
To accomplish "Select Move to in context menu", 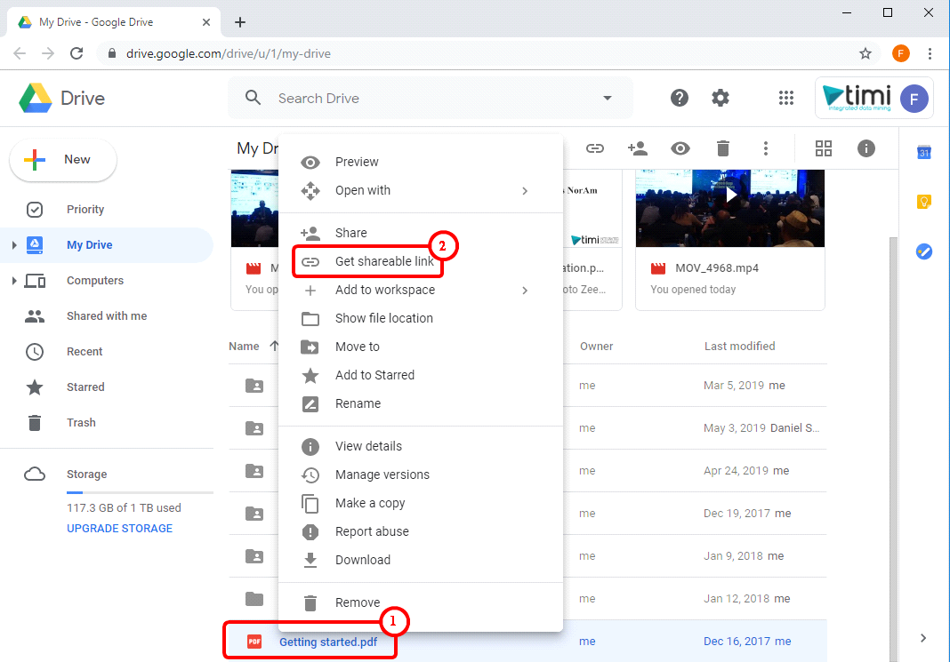I will (x=421, y=347).
